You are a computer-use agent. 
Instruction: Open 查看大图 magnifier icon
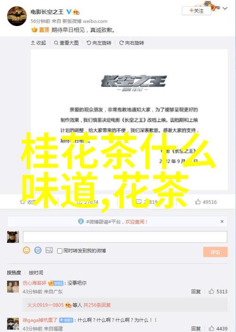click(x=56, y=43)
